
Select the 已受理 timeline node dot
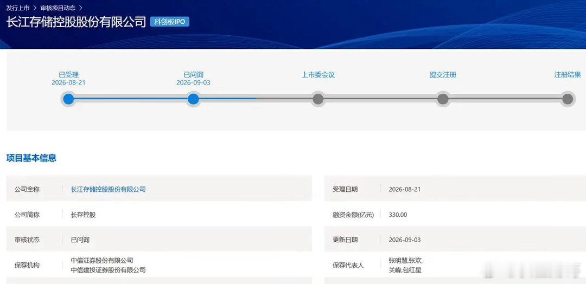pos(68,99)
